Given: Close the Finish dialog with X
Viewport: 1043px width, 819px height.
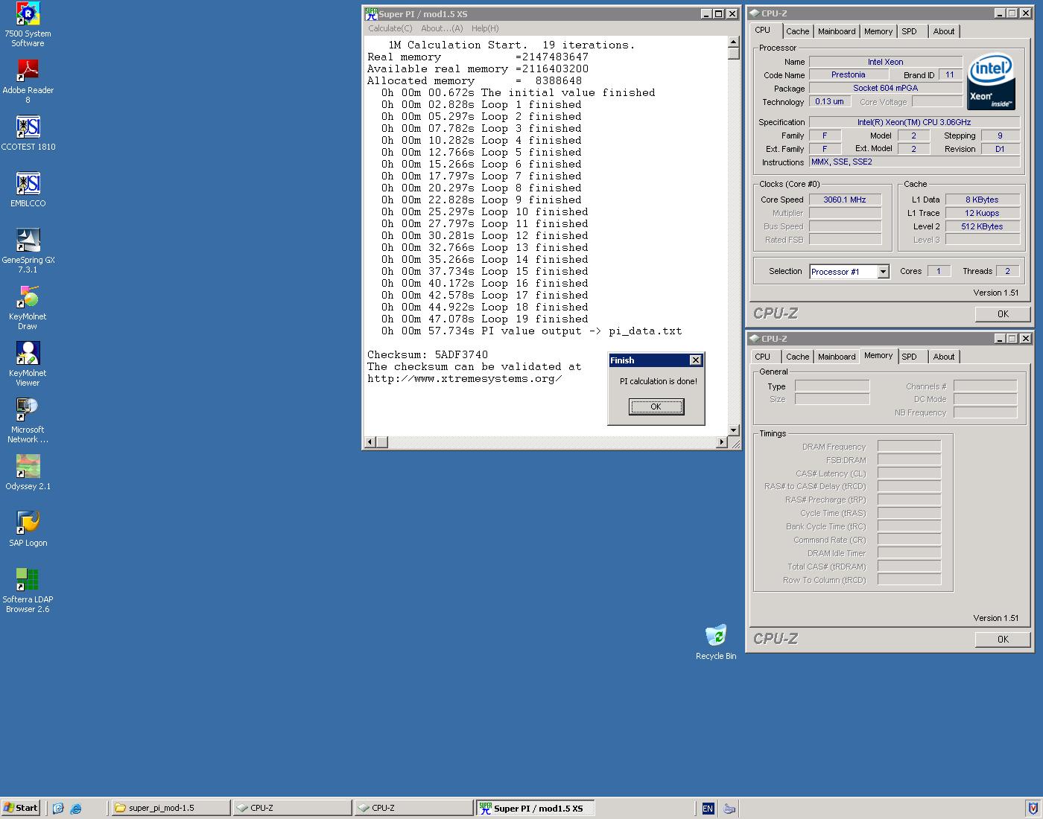Looking at the screenshot, I should (x=695, y=360).
